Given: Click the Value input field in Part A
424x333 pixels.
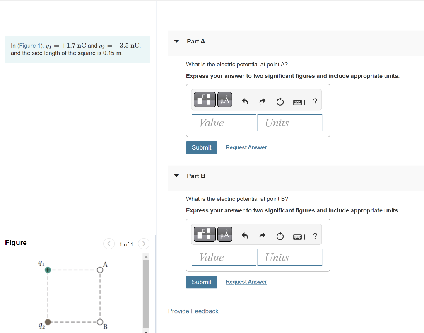Looking at the screenshot, I should (224, 123).
